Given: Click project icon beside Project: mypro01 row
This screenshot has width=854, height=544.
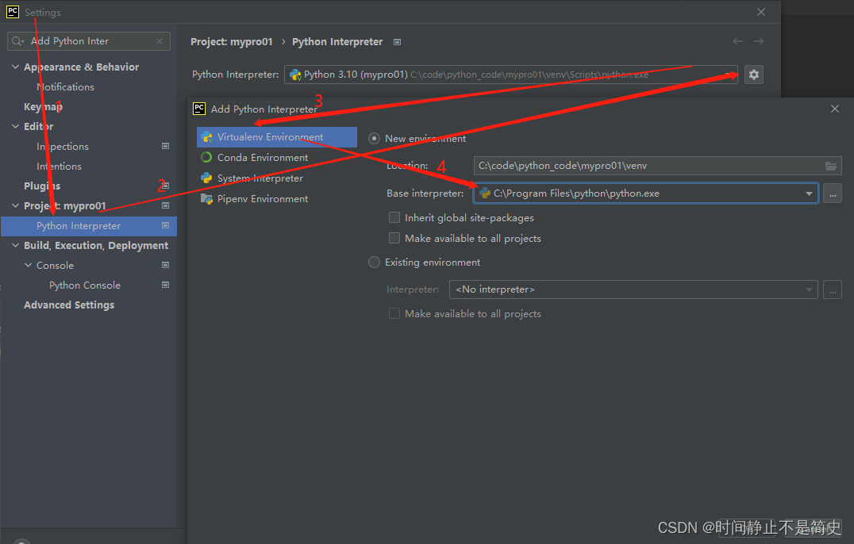Looking at the screenshot, I should [166, 205].
